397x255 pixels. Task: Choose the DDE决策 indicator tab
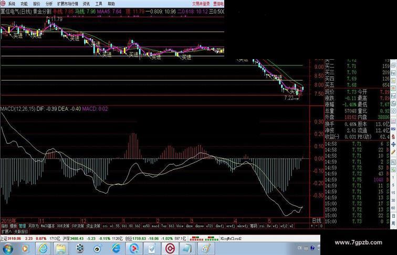(63, 226)
